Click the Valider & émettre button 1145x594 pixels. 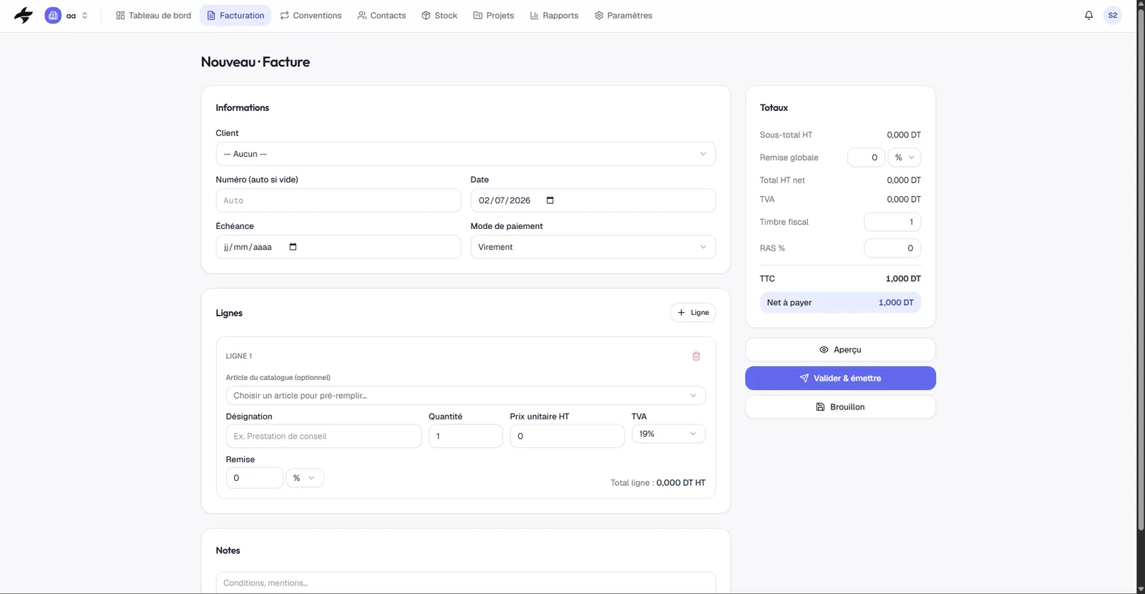[x=840, y=378]
